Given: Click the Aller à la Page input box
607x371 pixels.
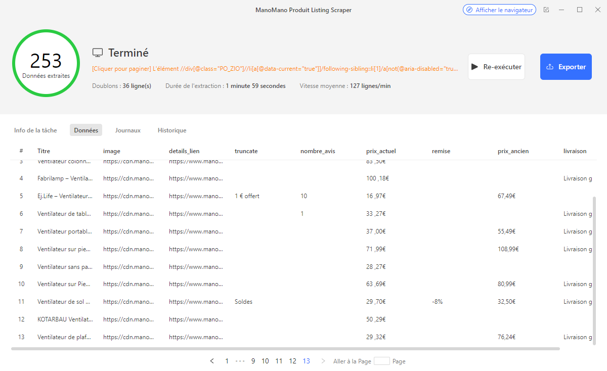Looking at the screenshot, I should [382, 361].
